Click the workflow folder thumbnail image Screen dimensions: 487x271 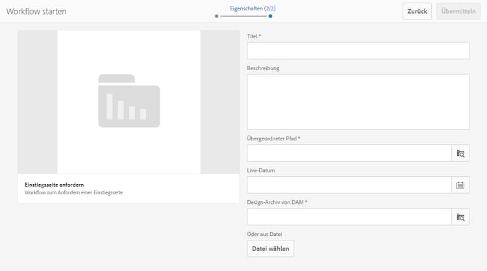point(129,102)
